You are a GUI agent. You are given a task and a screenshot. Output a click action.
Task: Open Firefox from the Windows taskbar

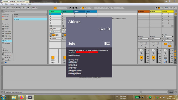[x=22, y=97]
